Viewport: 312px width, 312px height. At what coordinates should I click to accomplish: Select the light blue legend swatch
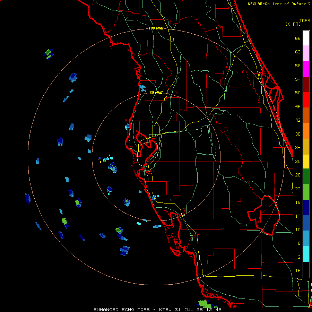[x=306, y=239]
